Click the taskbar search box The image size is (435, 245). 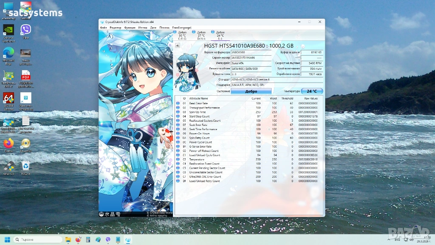tap(38, 239)
